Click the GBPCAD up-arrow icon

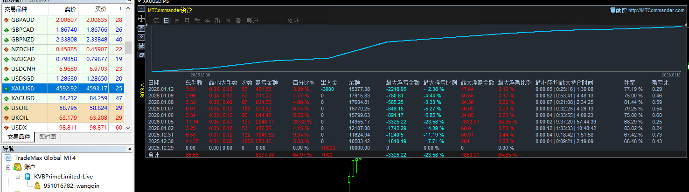[6, 30]
